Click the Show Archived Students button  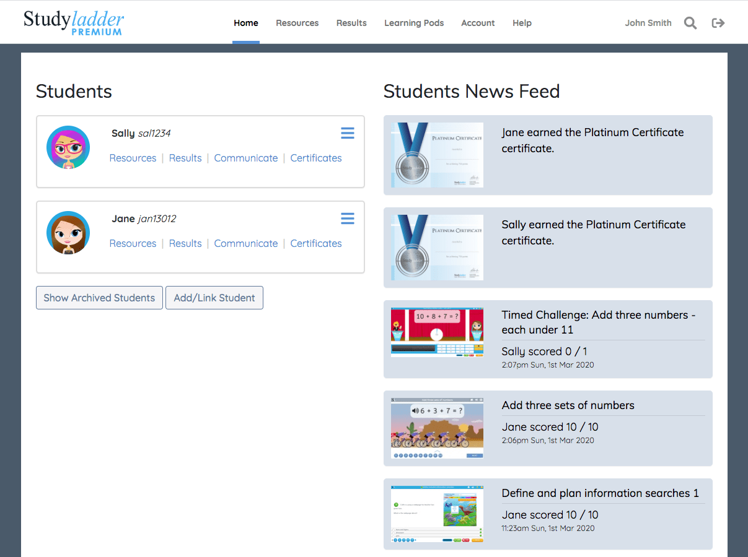[99, 298]
